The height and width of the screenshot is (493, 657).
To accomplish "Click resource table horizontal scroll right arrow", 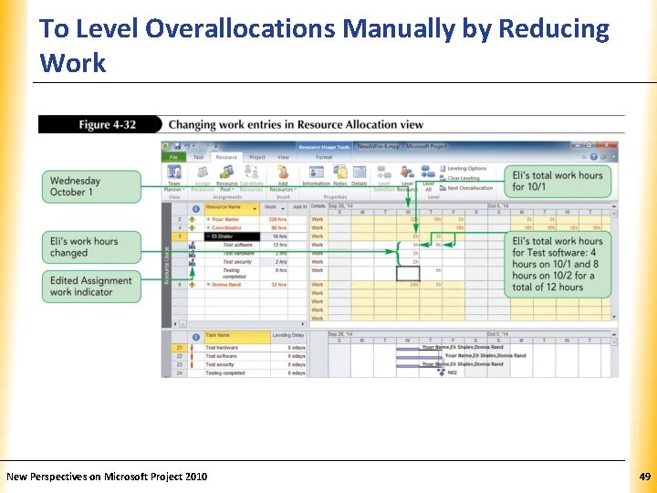I will click(x=303, y=324).
